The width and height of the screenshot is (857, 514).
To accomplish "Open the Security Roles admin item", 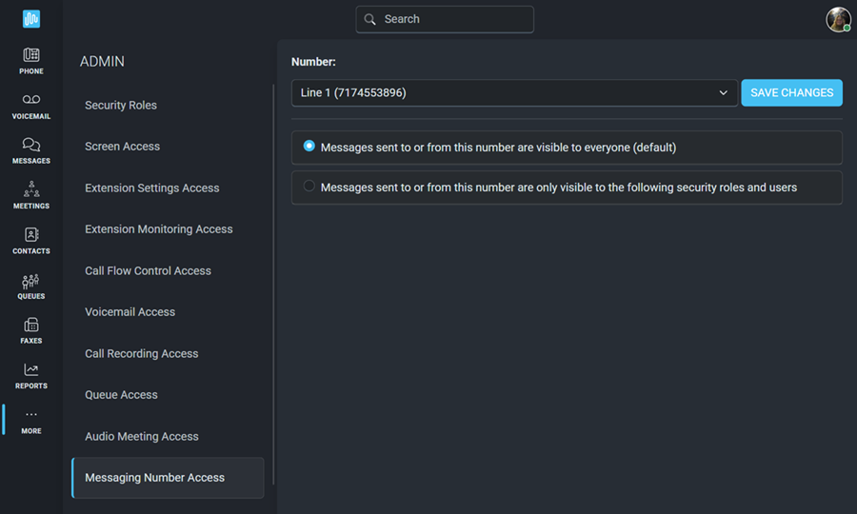I will click(121, 105).
